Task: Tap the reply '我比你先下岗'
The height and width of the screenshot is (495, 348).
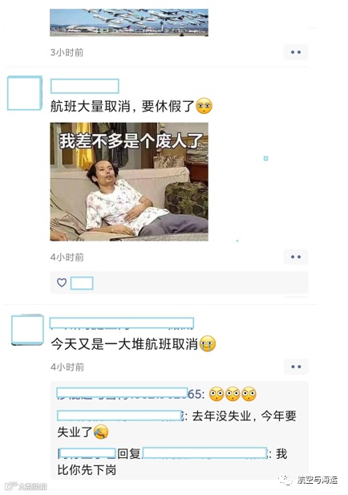Action: coord(172,462)
